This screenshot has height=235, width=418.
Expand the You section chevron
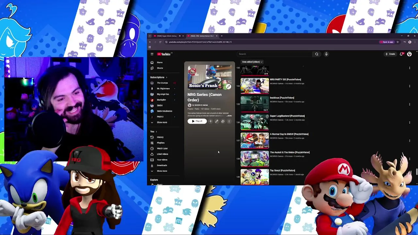click(x=156, y=132)
